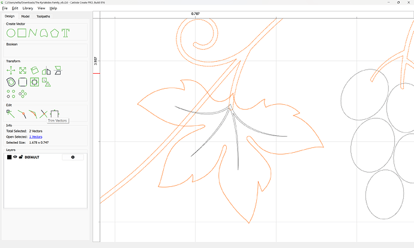Switch to the Model tab

(x=25, y=16)
